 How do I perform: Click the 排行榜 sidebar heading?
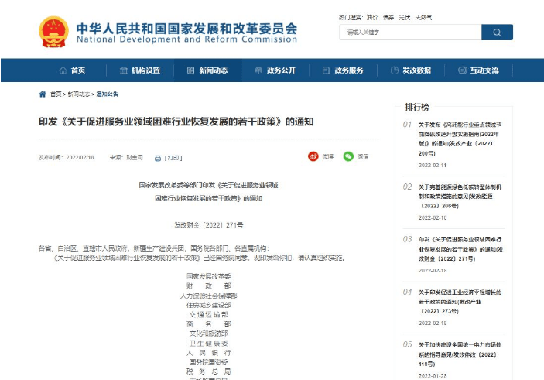(417, 107)
